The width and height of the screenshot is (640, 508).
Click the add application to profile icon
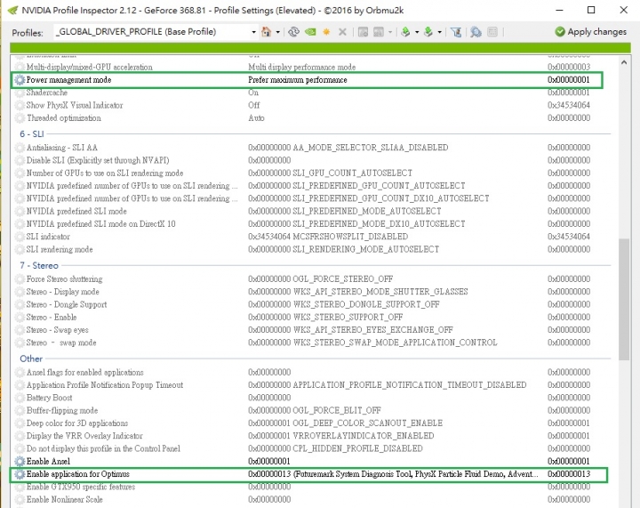click(x=363, y=31)
